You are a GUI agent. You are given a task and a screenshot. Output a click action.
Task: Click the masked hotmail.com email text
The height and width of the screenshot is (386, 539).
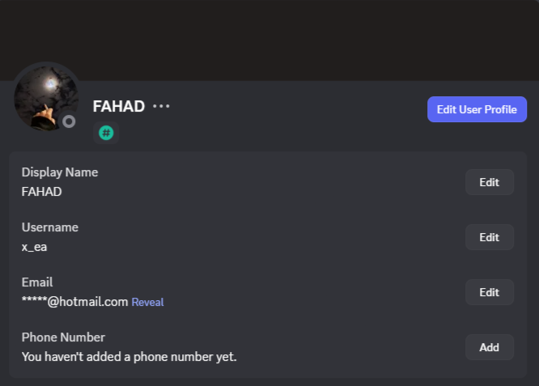[74, 302]
